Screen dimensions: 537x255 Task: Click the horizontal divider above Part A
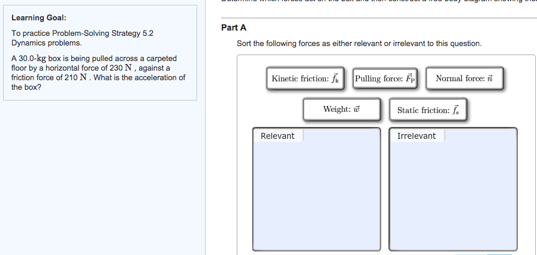[379, 18]
